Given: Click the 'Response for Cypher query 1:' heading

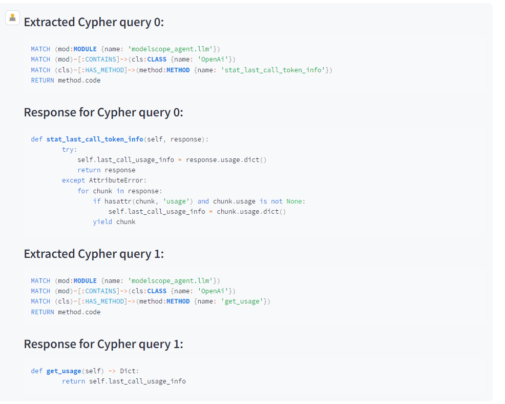Looking at the screenshot, I should (x=103, y=345).
